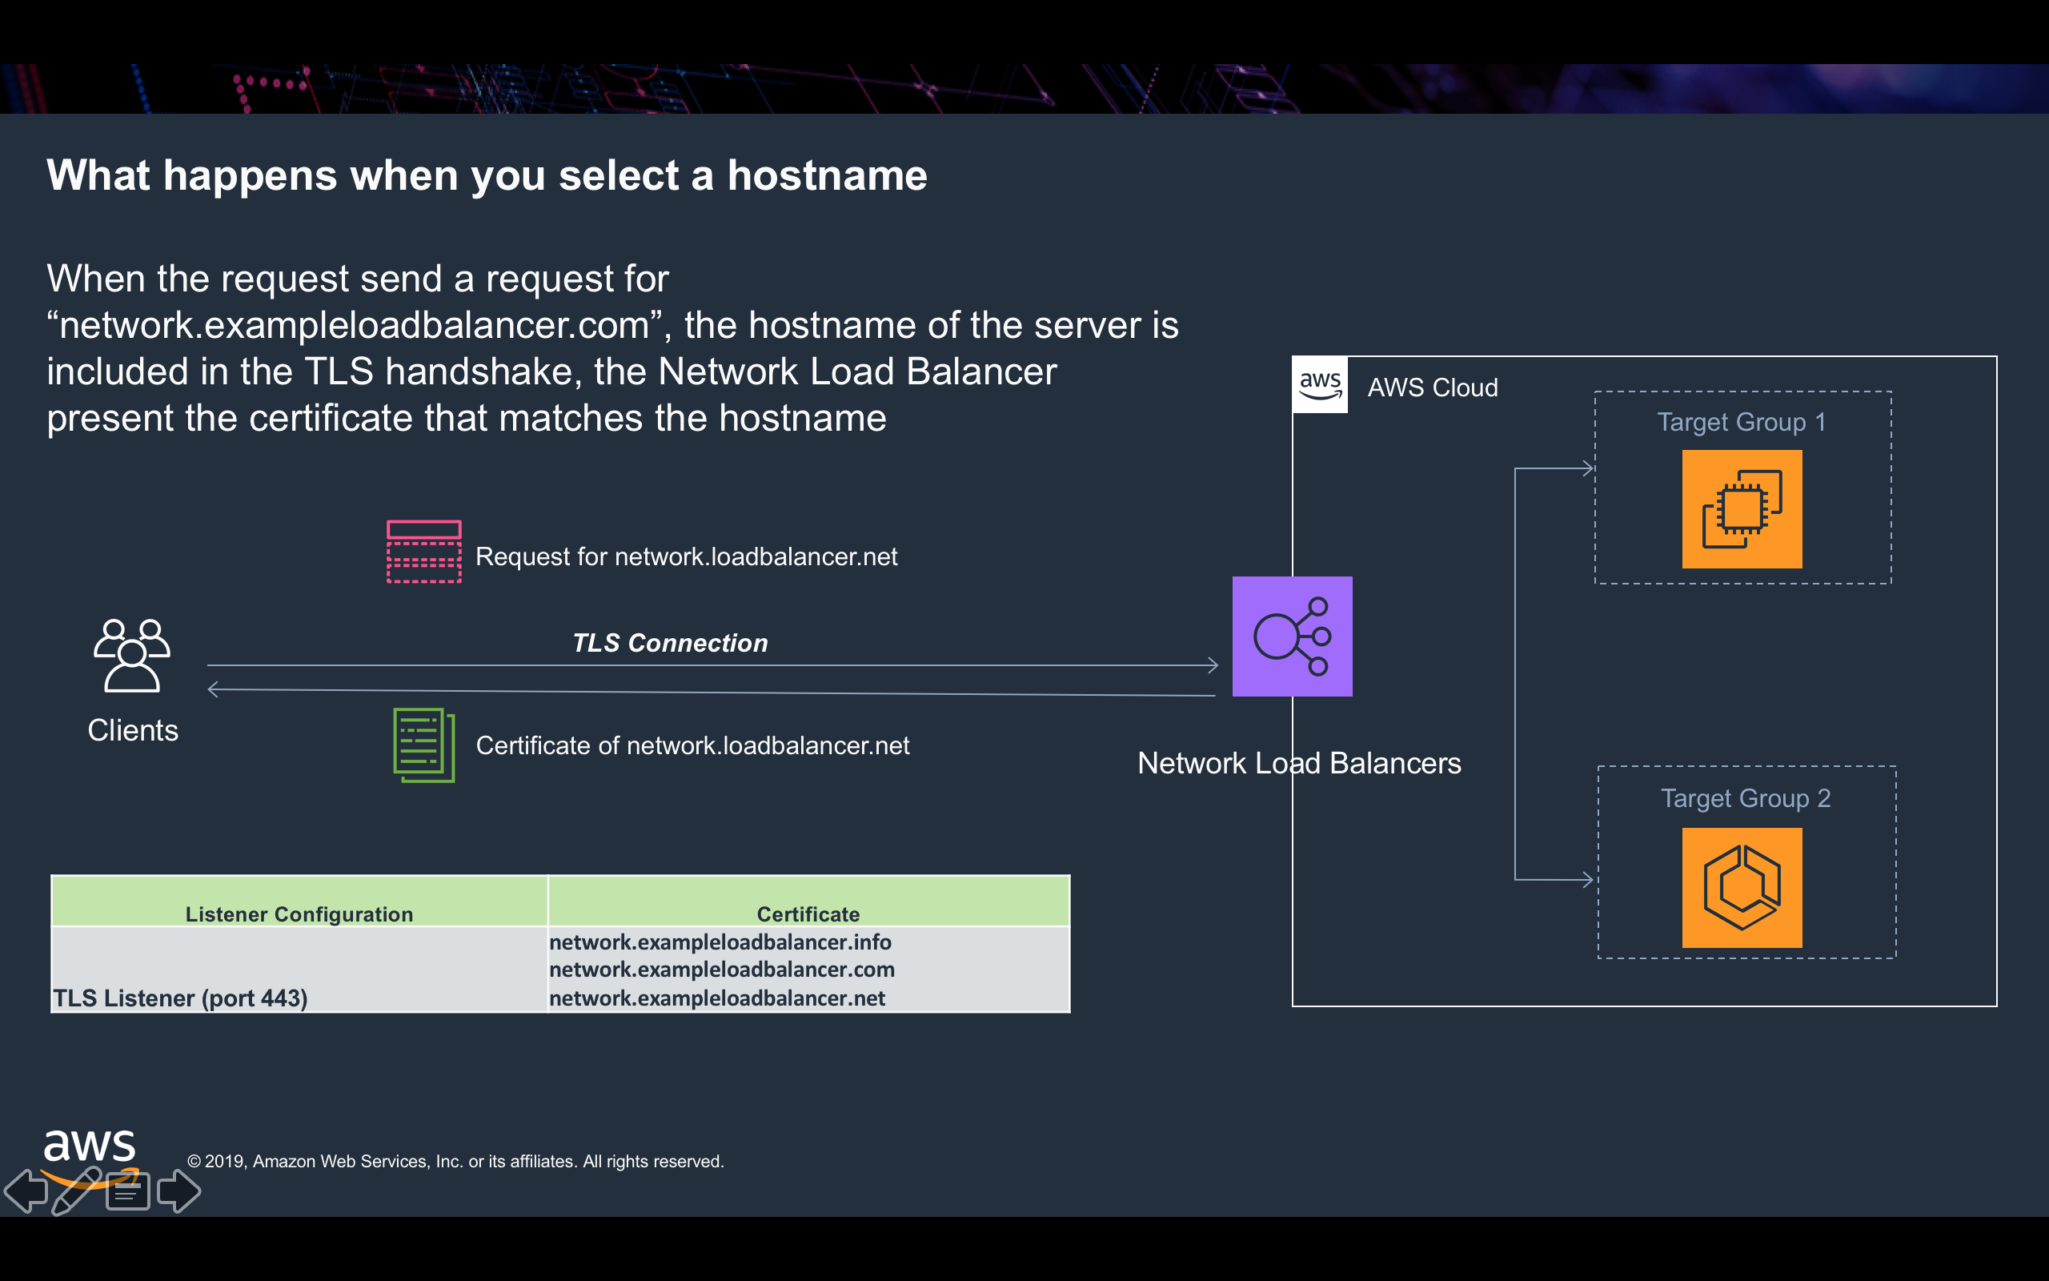Image resolution: width=2049 pixels, height=1281 pixels.
Task: Click the EC2 icon in Target Group 1
Action: point(1741,509)
